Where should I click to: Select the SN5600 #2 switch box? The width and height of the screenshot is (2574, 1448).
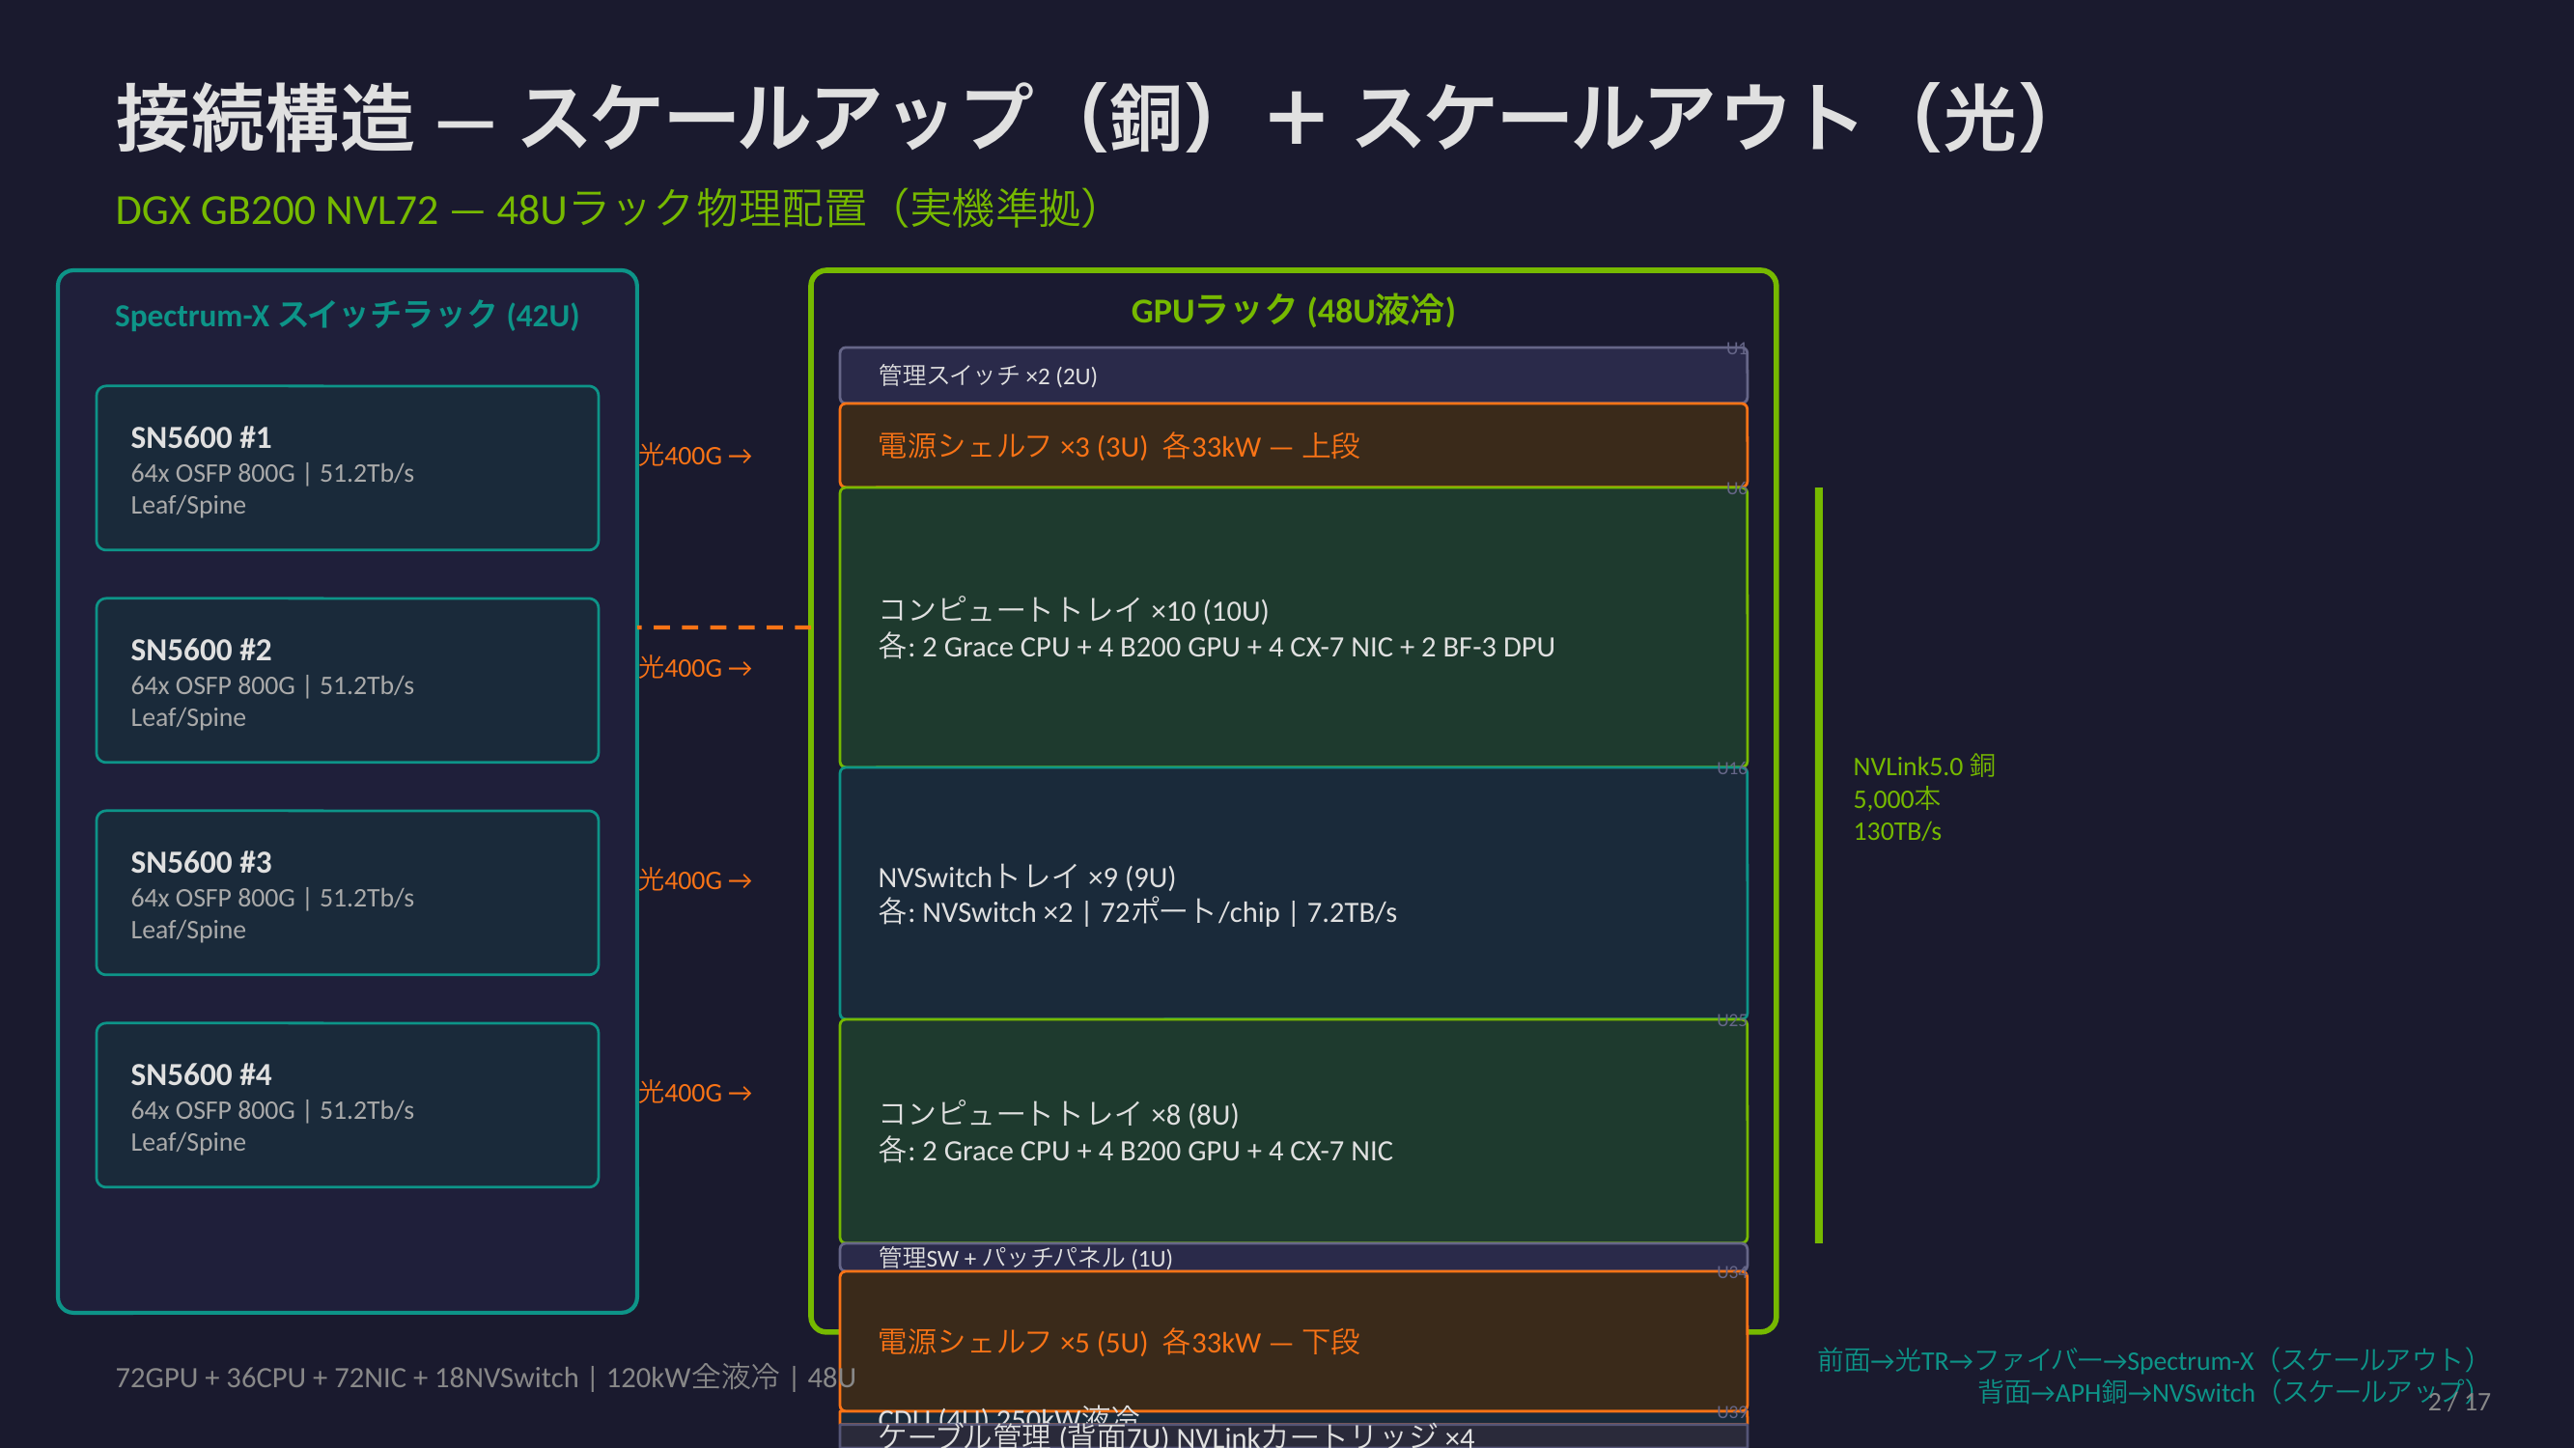[347, 681]
